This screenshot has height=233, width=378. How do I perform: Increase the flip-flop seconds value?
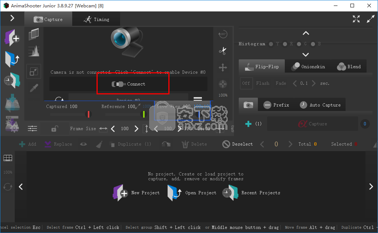(x=314, y=83)
